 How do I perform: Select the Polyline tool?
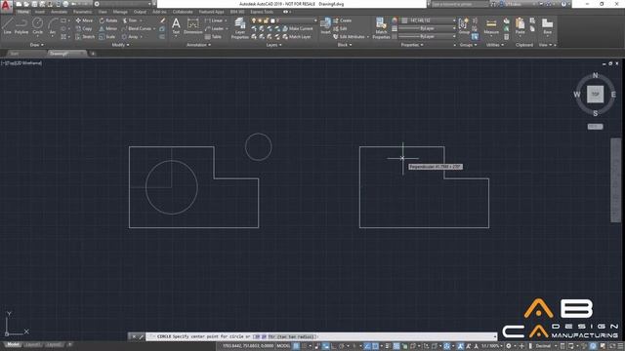21,26
